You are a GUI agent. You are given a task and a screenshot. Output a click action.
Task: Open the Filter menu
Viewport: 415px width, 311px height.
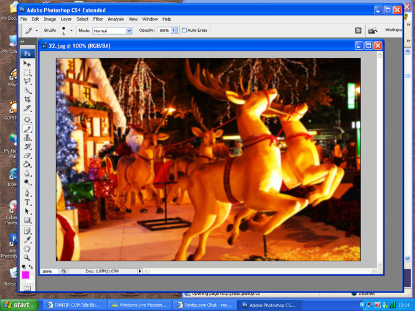tap(98, 19)
